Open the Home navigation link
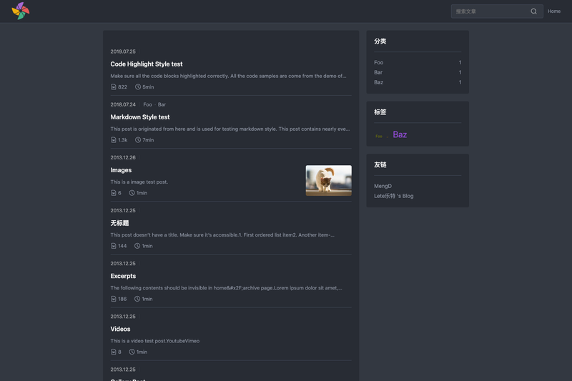Image resolution: width=572 pixels, height=381 pixels. [553, 11]
